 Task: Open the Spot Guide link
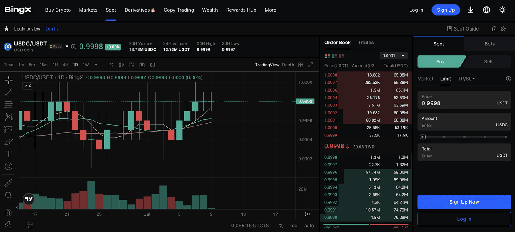(463, 29)
